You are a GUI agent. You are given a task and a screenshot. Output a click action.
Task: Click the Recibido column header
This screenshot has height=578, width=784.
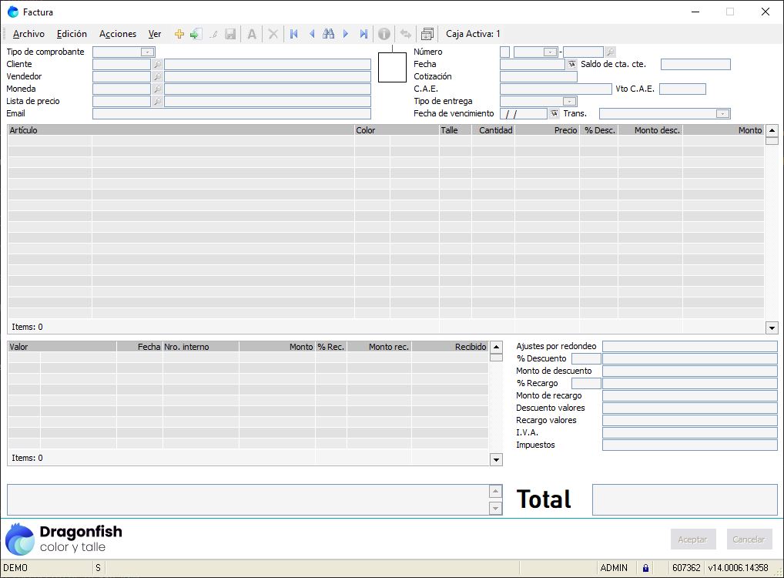coord(450,347)
